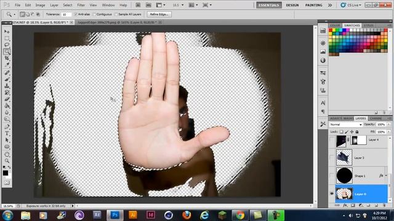Select the Type tool
The image size is (394, 221).
click(x=7, y=133)
